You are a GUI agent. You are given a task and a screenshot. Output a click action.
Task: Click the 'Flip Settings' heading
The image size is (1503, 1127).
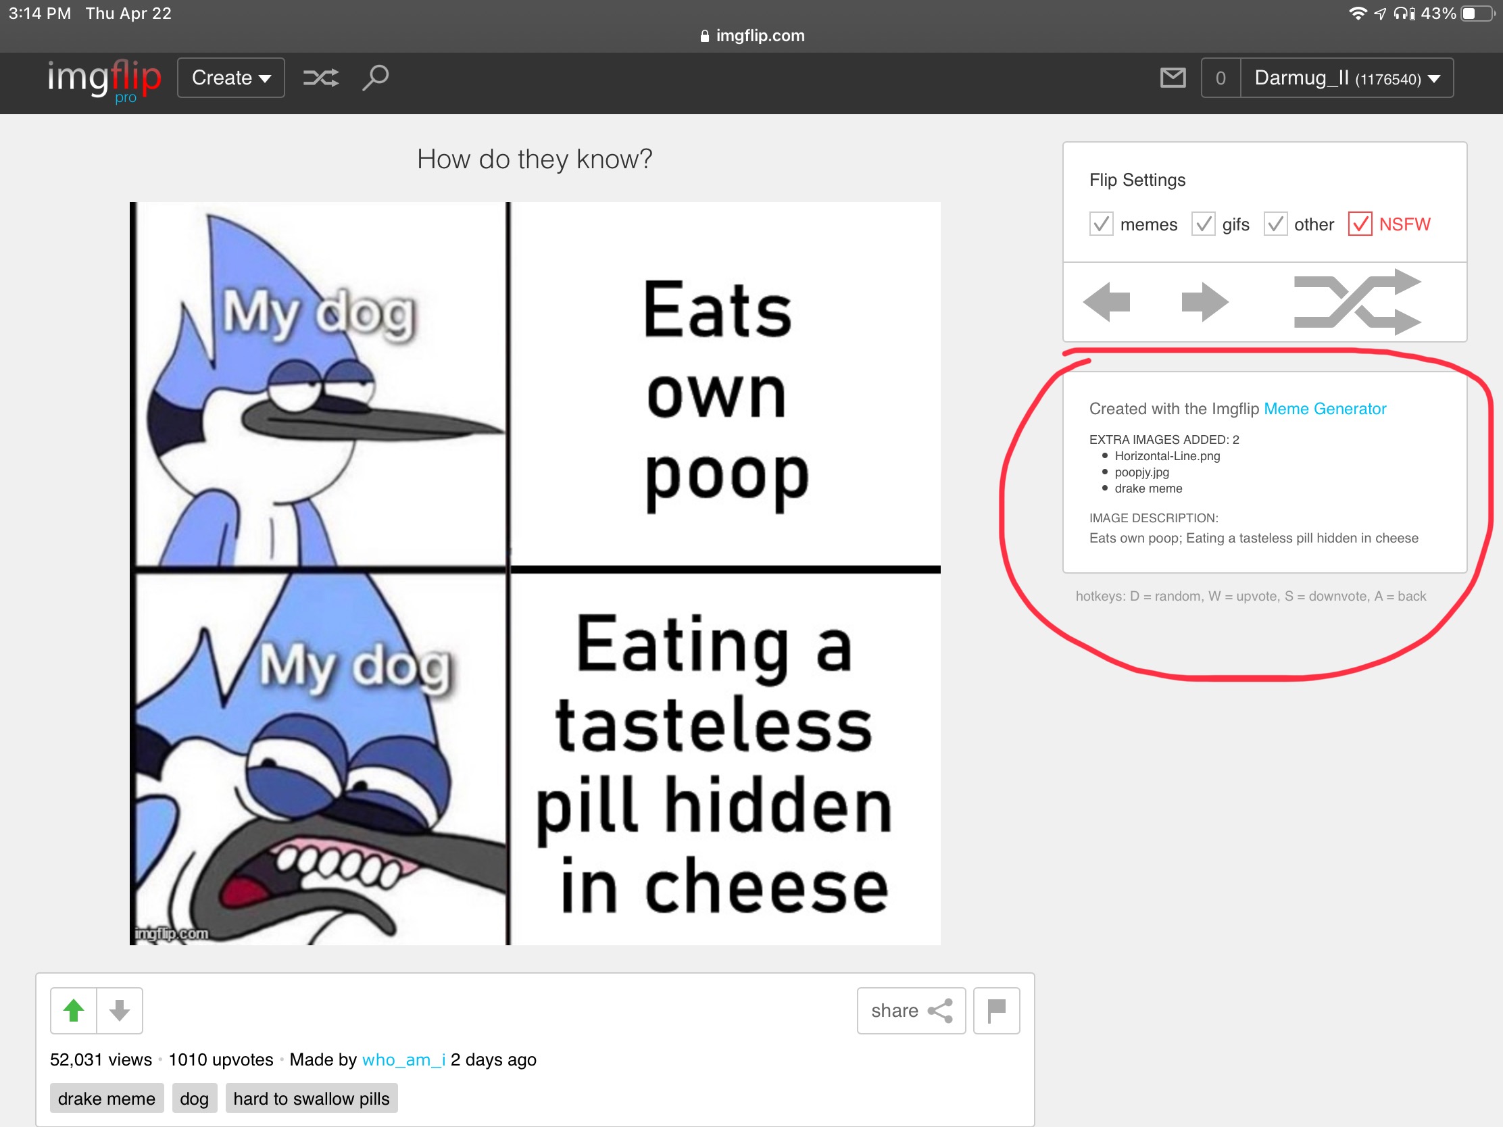(1137, 180)
